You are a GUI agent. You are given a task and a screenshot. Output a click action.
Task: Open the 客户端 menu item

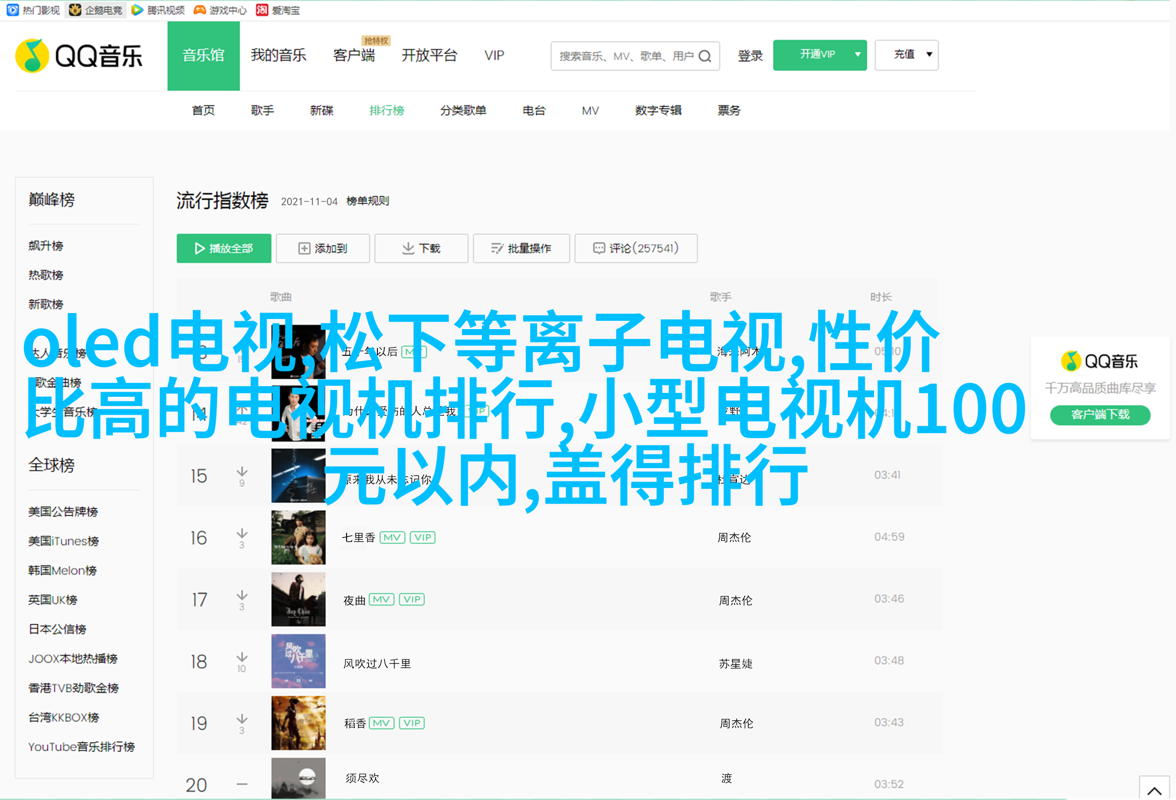[353, 55]
